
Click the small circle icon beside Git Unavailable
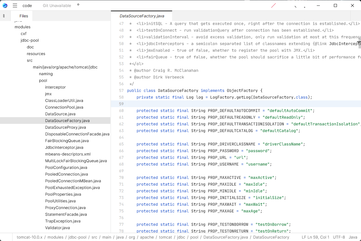[78, 5]
